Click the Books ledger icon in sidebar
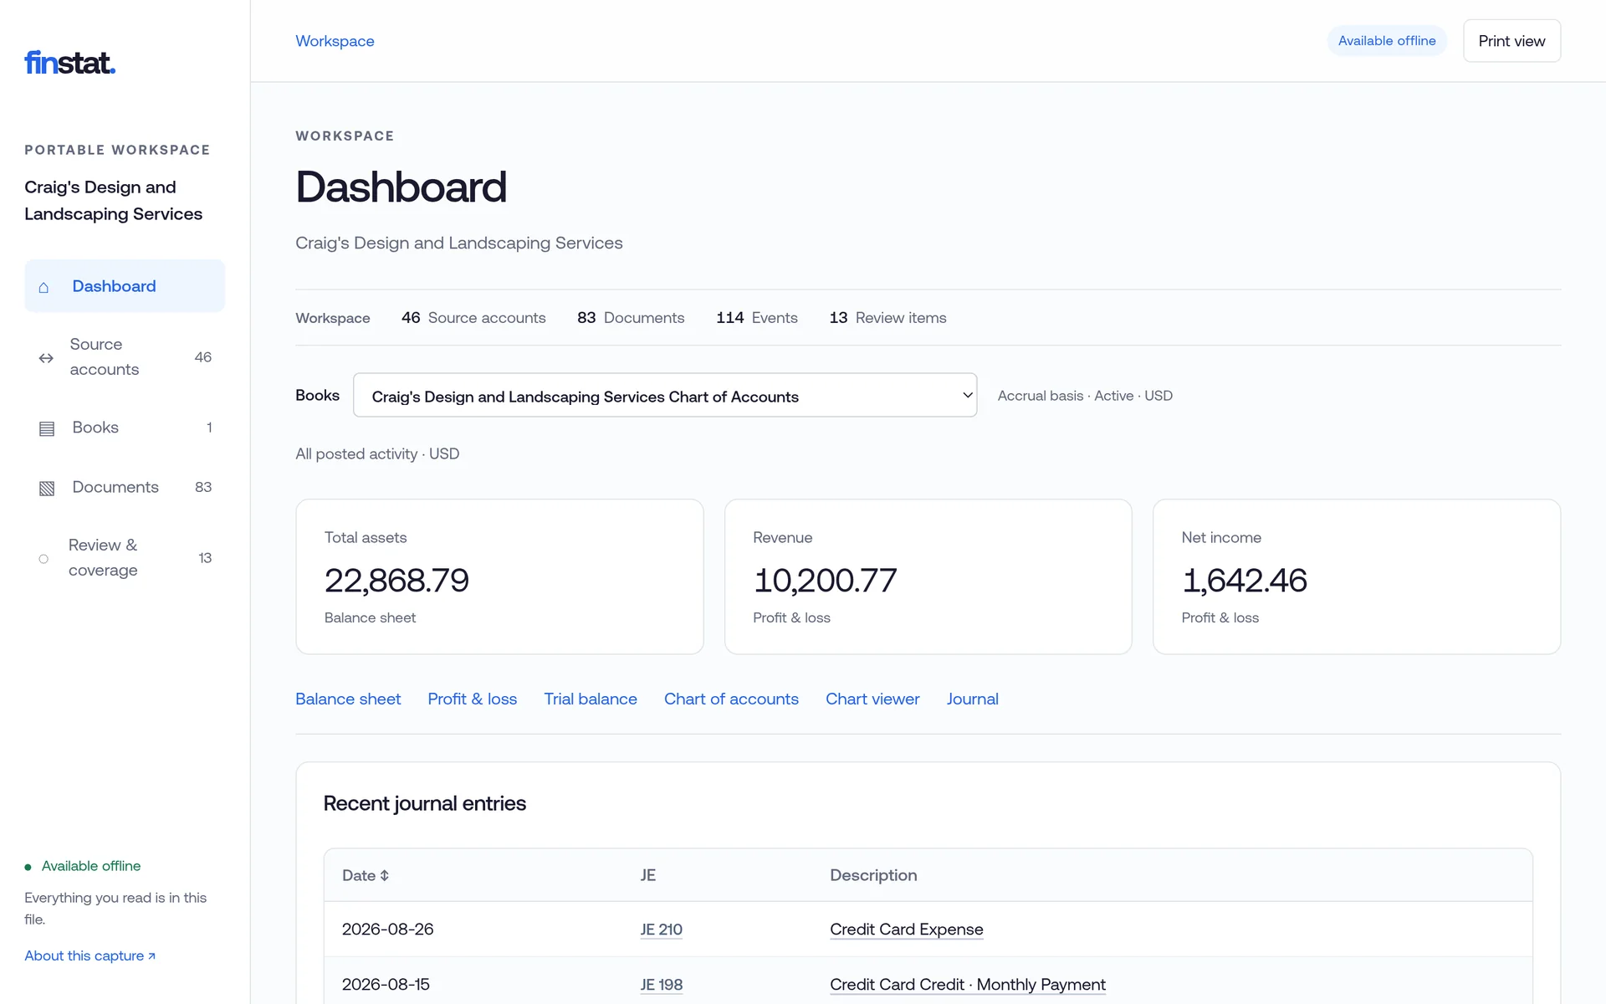 (x=47, y=428)
